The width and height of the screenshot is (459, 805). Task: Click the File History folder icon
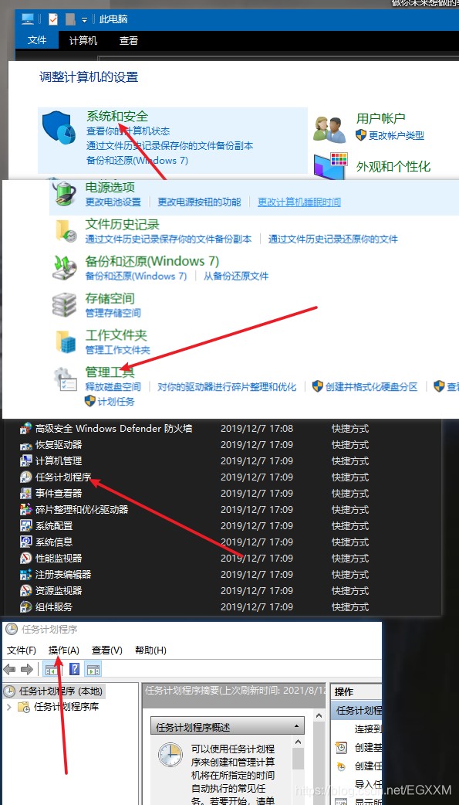point(66,230)
